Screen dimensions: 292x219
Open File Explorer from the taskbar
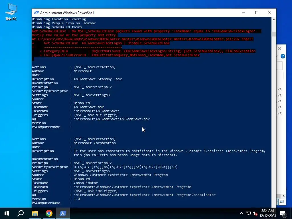[x=35, y=213]
